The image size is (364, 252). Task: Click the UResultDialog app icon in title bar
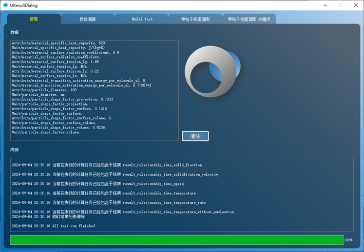(x=6, y=5)
